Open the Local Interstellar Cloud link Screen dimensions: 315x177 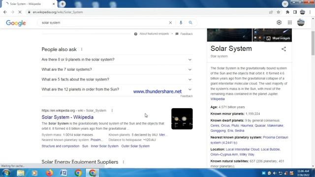pos(243,149)
